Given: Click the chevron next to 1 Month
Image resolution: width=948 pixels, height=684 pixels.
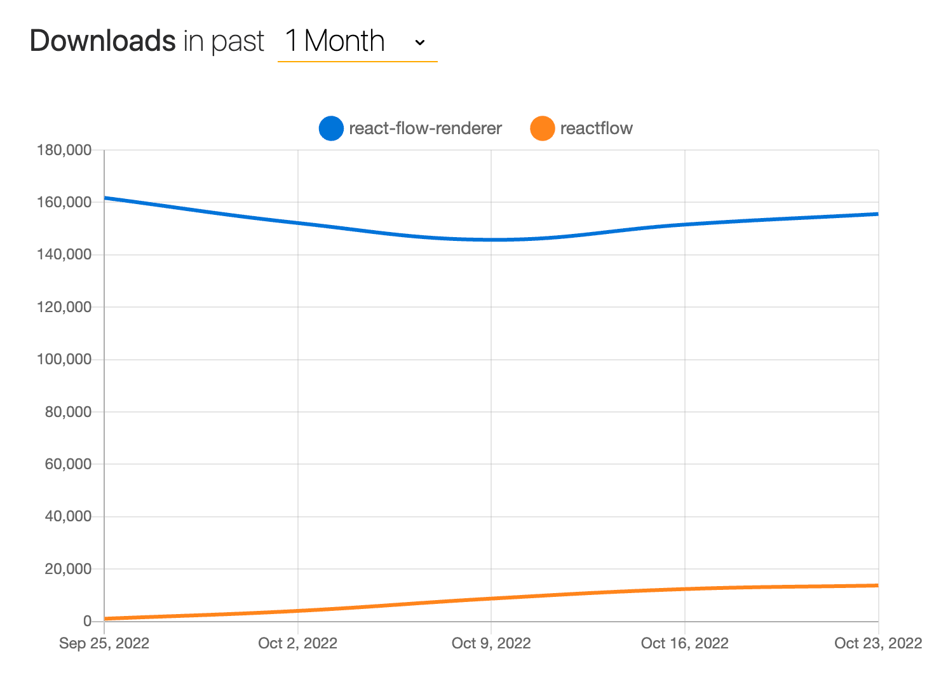Looking at the screenshot, I should coord(419,42).
